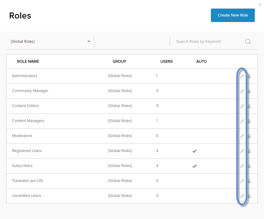264x219 pixels.
Task: Click pencil icon for Content Managers
Action: (242, 121)
